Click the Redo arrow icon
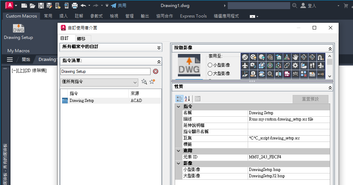This screenshot has width=353, height=185. coord(96,6)
